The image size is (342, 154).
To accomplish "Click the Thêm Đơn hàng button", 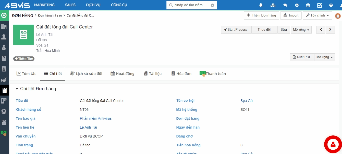I will [x=261, y=15].
